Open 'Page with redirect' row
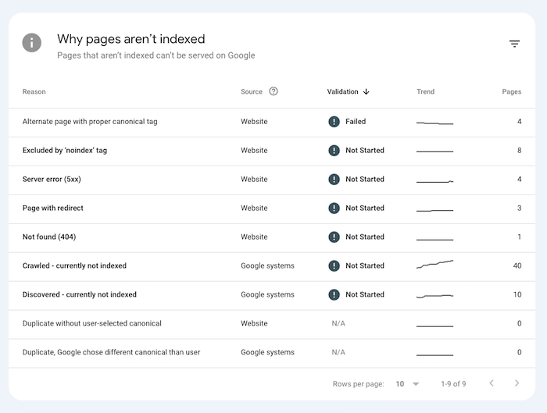Image resolution: width=547 pixels, height=413 pixels. (x=53, y=208)
